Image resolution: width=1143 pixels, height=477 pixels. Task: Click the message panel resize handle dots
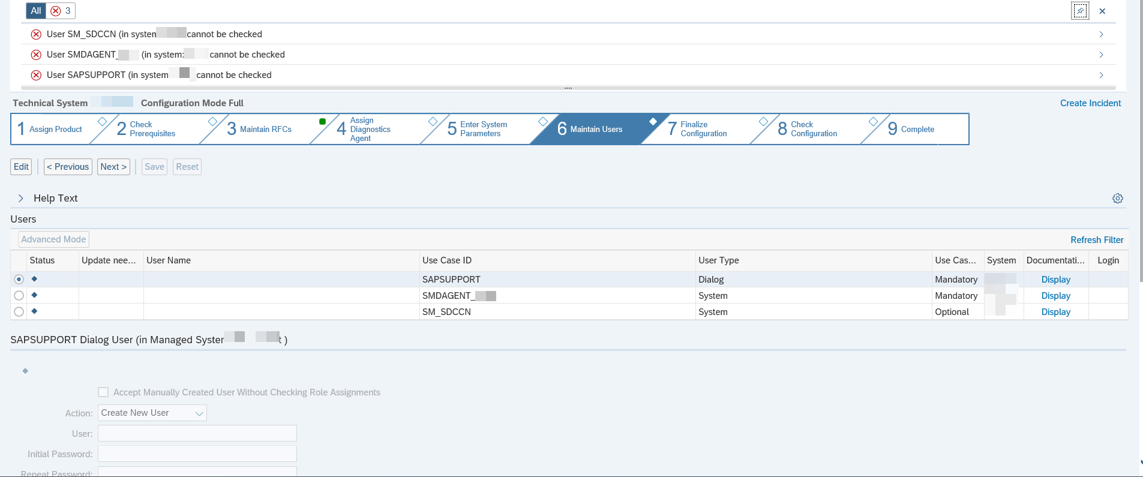point(568,88)
